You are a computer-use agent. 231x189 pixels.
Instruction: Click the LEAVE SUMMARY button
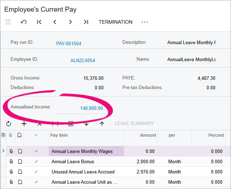tap(134, 123)
